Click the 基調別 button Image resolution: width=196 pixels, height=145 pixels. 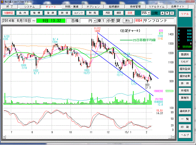point(185,54)
